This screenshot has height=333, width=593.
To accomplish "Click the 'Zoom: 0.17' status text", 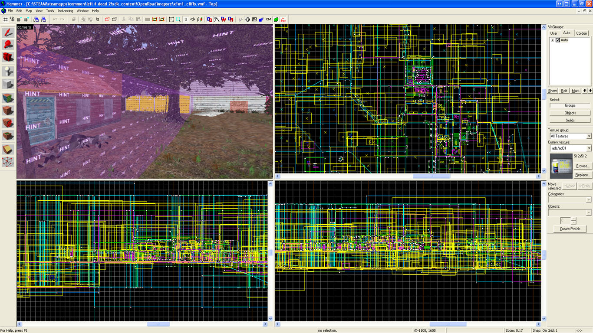I will (514, 330).
